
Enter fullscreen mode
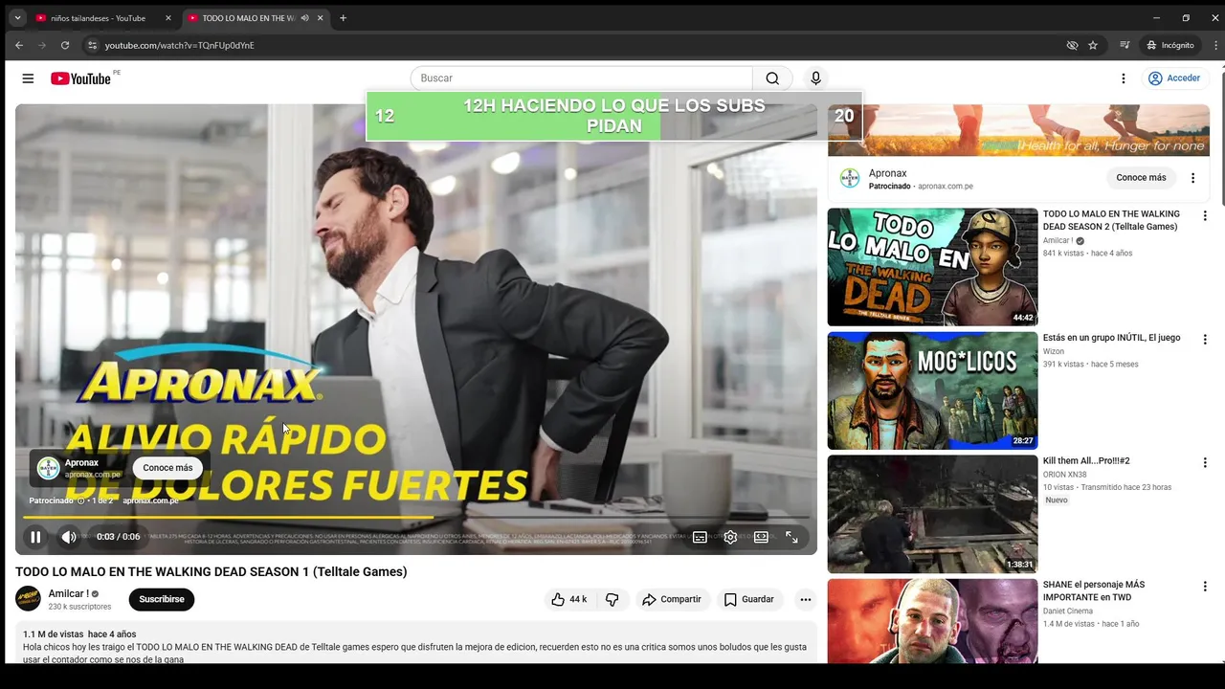pyautogui.click(x=791, y=537)
